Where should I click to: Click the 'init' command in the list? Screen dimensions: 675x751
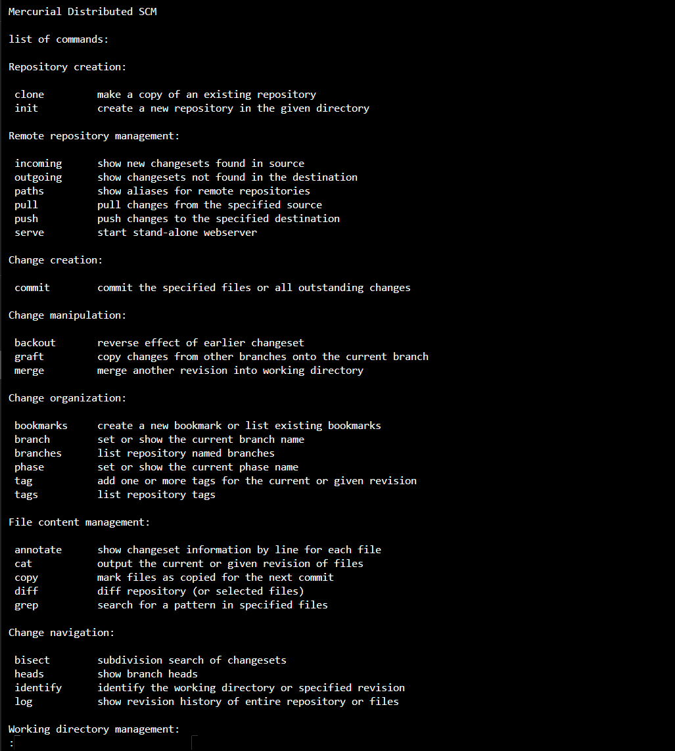(26, 108)
